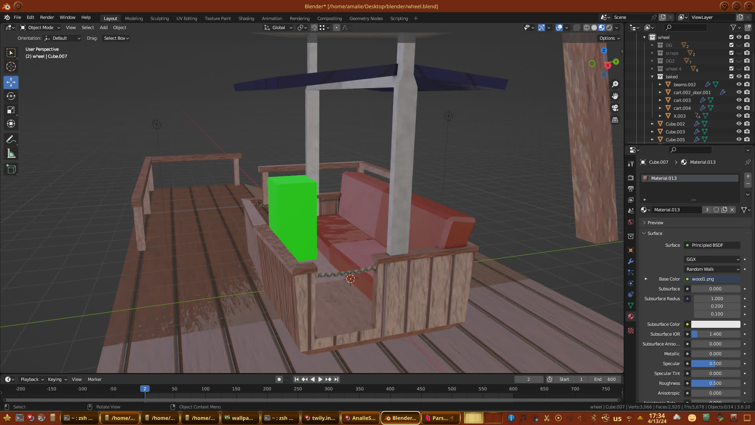Viewport: 755px width, 425px height.
Task: Uncheck the OG collection checkbox
Action: coord(731,45)
